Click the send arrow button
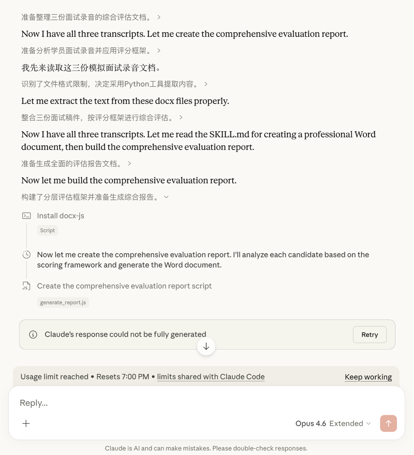Viewport: 414px width, 455px height. [x=388, y=423]
